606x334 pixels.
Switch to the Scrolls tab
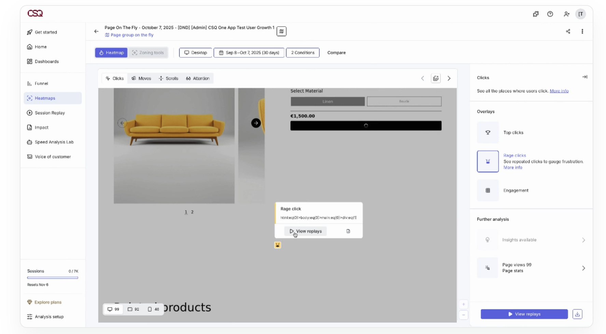(x=169, y=78)
